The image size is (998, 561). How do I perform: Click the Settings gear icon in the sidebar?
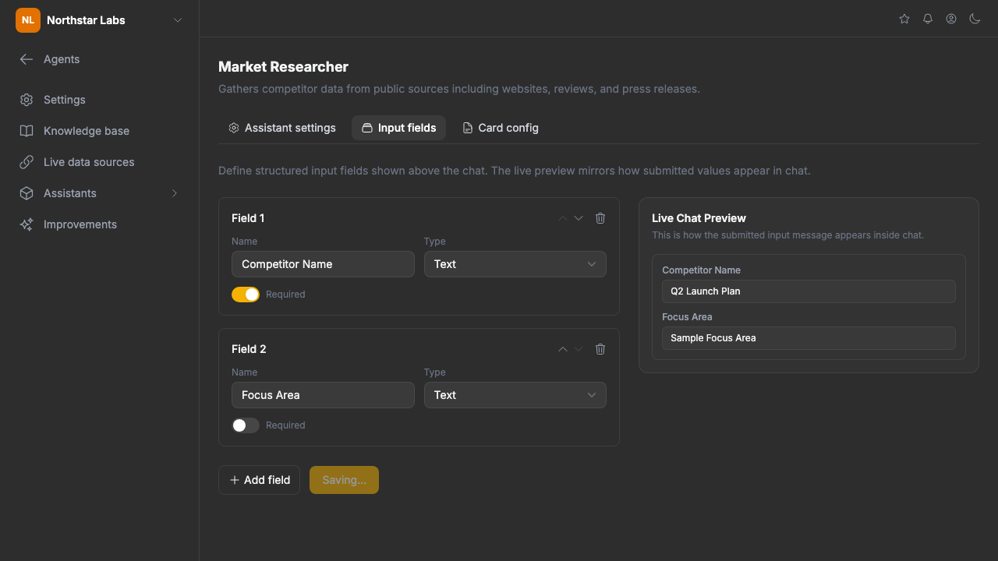(27, 100)
